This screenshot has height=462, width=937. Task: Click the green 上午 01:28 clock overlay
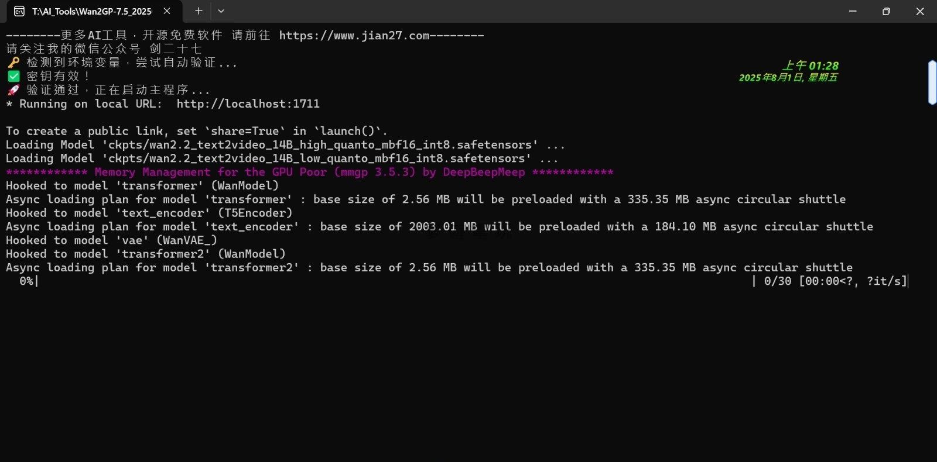point(811,65)
